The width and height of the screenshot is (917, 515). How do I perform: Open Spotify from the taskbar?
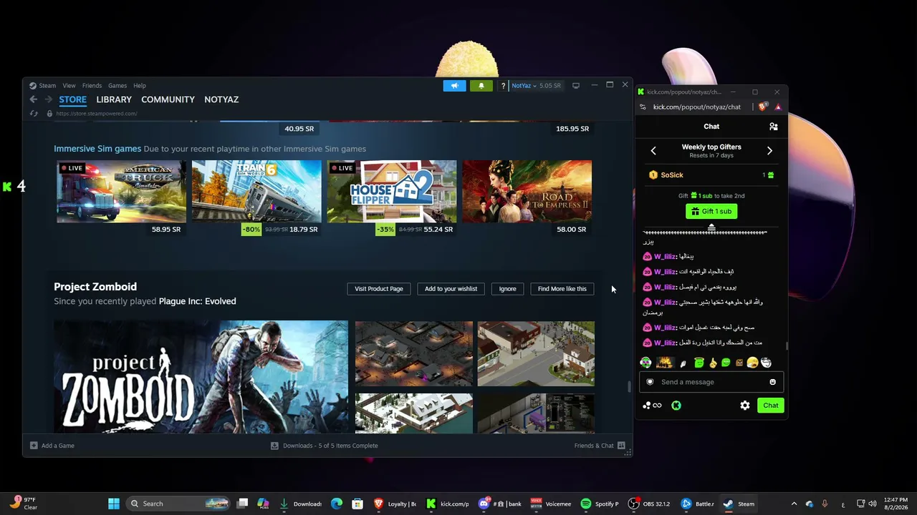click(600, 504)
